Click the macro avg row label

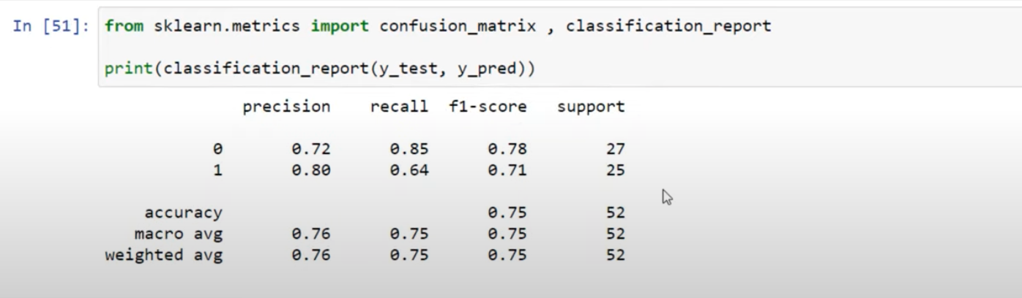[x=179, y=234]
